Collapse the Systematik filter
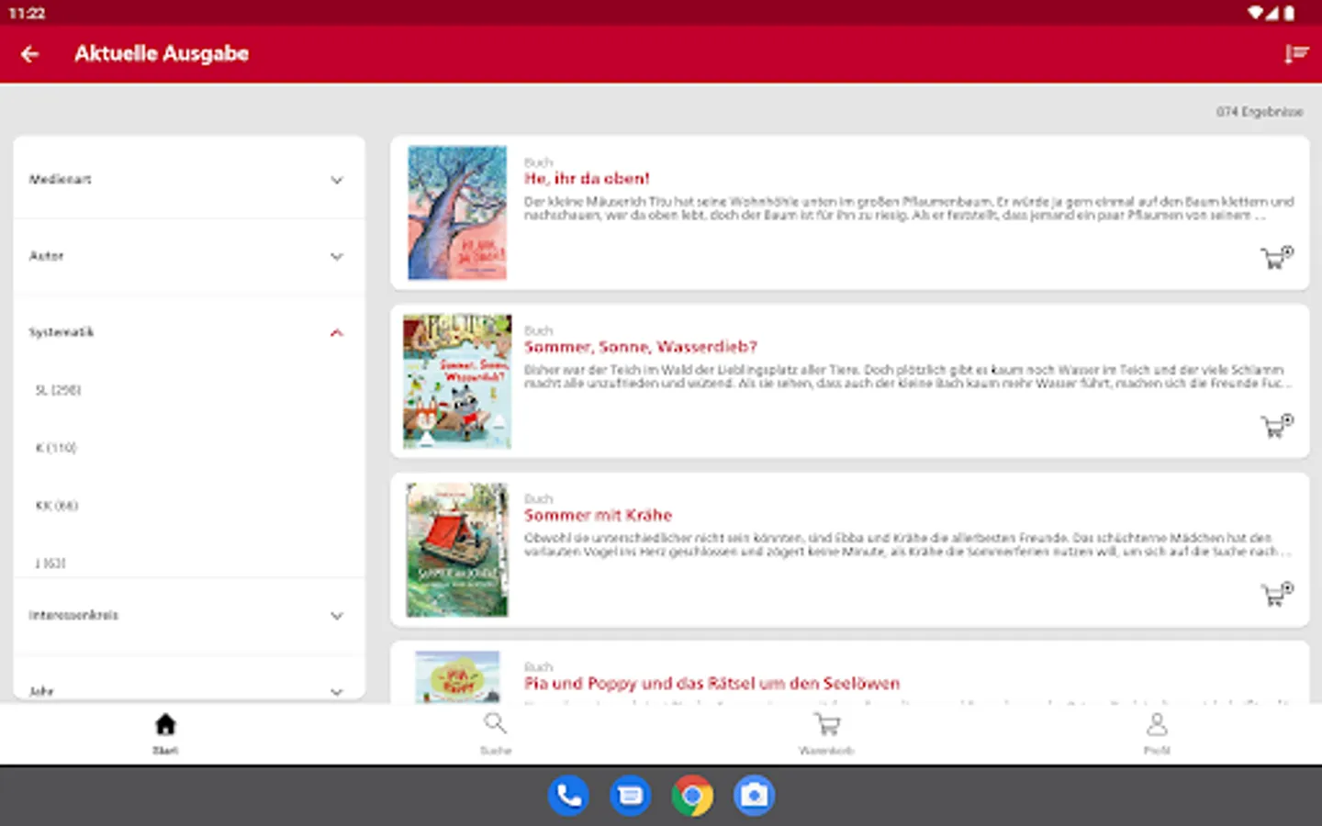The width and height of the screenshot is (1322, 826). (x=189, y=332)
